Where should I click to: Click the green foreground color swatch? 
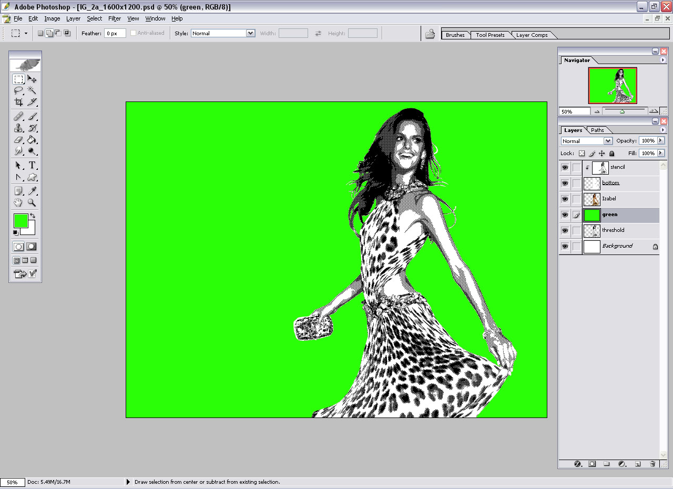tap(21, 220)
